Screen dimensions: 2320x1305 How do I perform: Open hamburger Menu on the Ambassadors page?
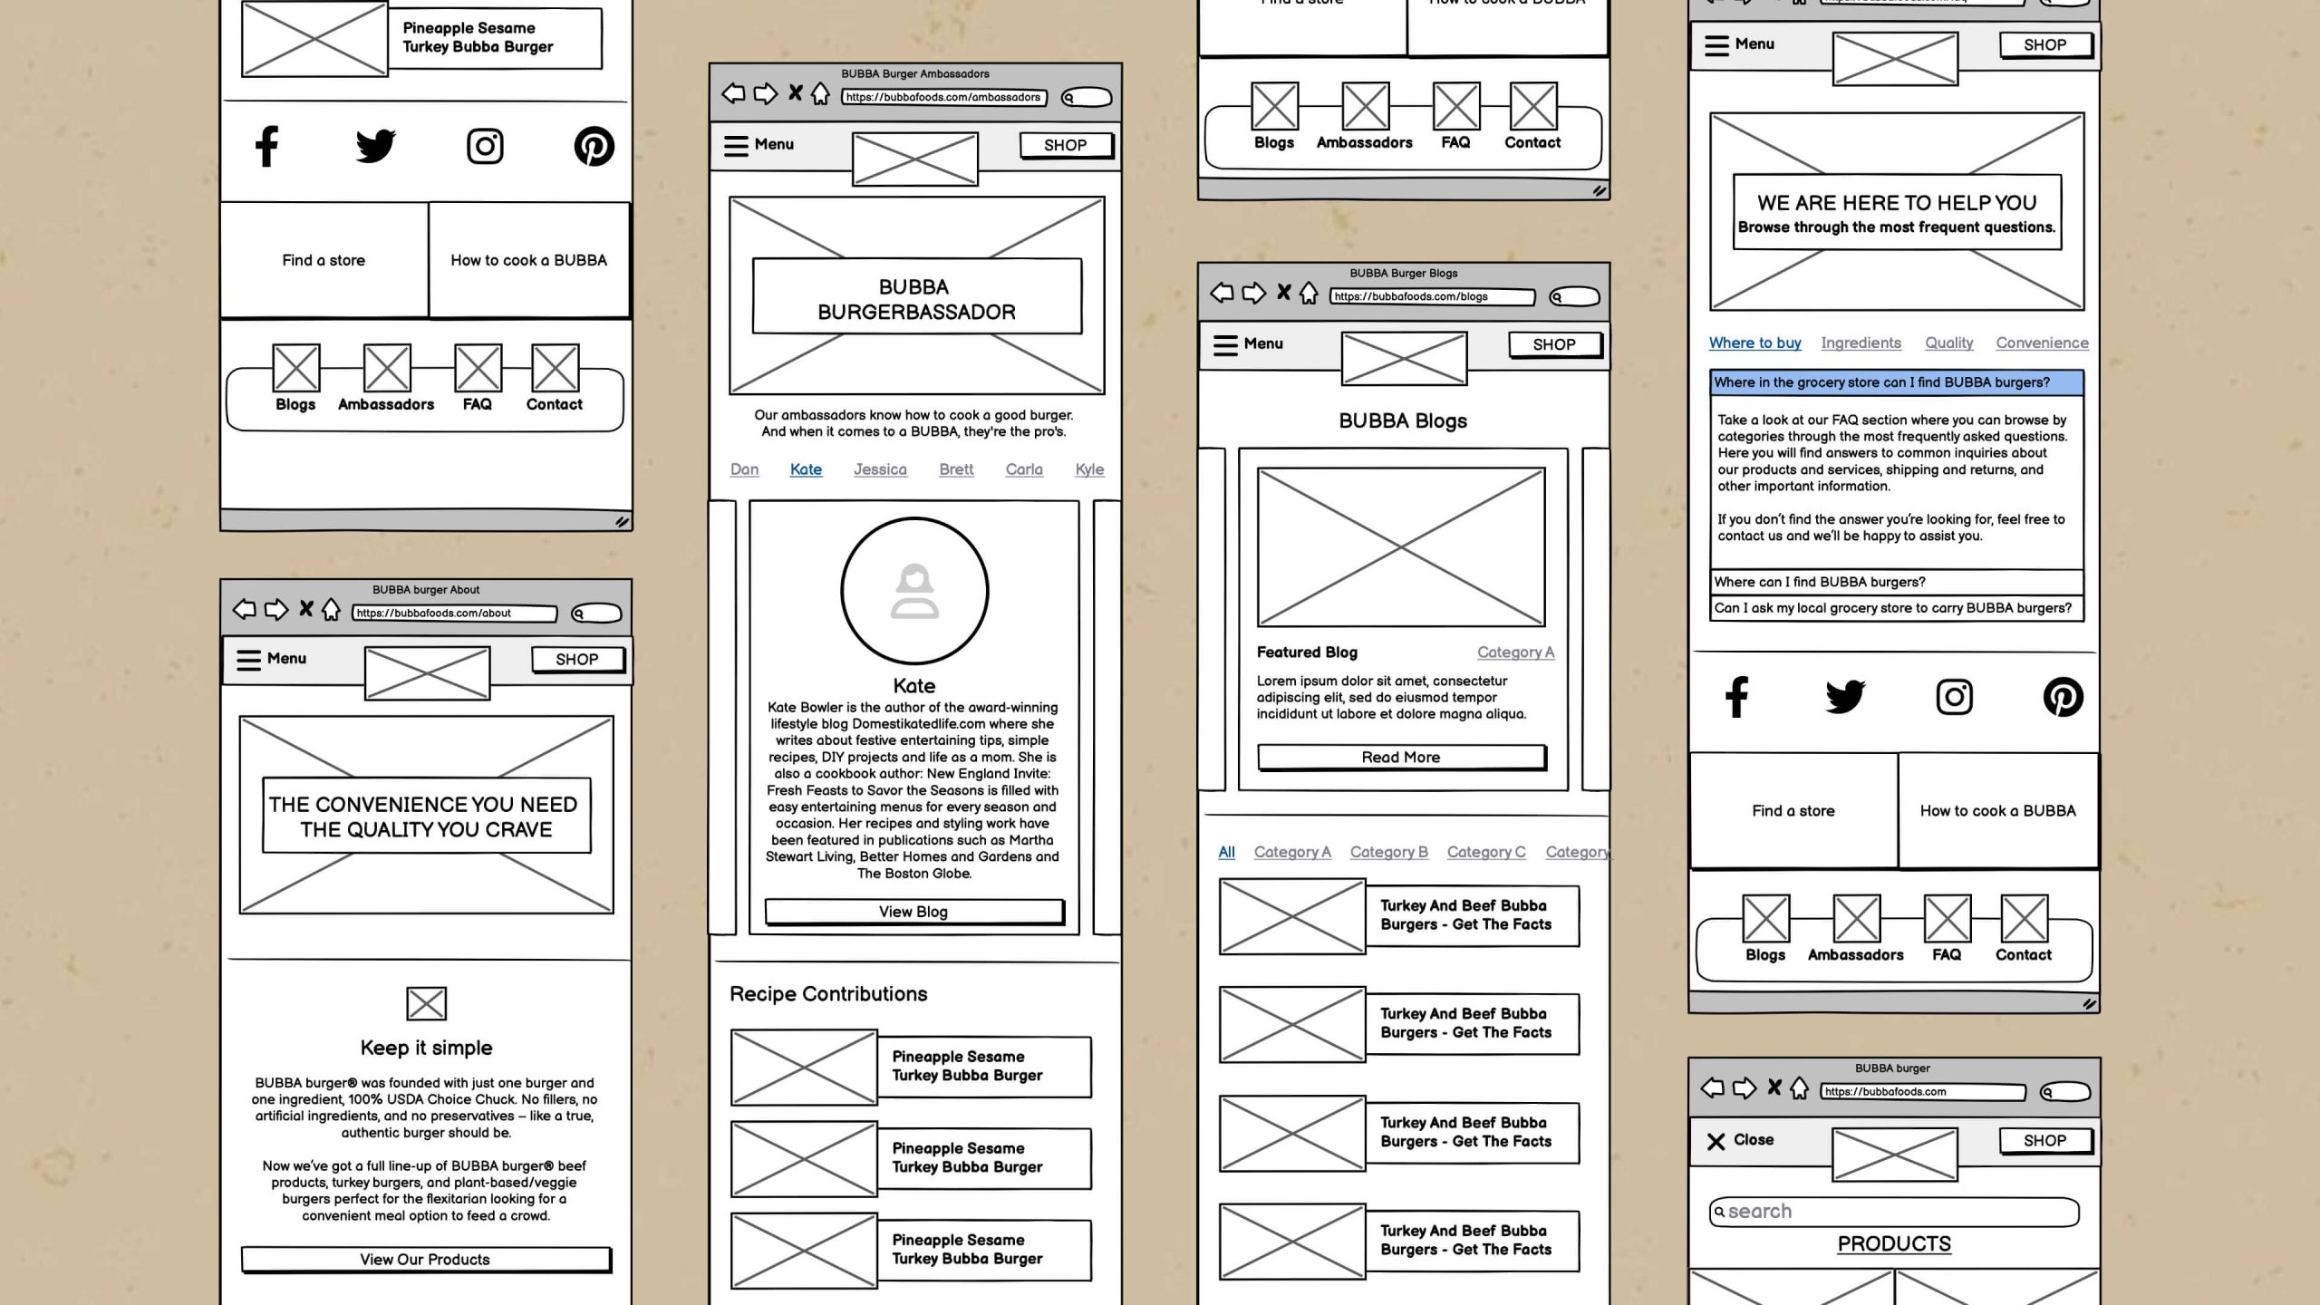(736, 145)
